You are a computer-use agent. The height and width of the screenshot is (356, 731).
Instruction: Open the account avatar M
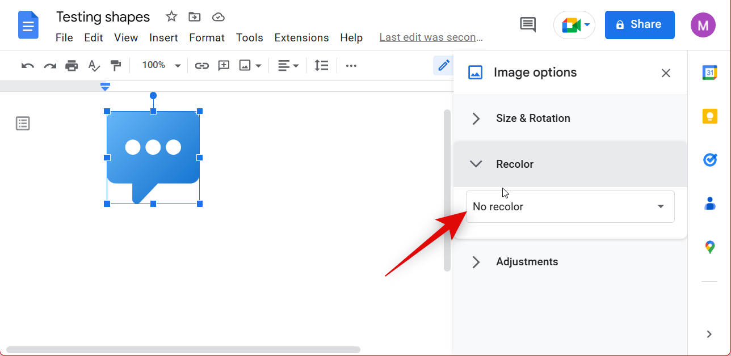[703, 25]
